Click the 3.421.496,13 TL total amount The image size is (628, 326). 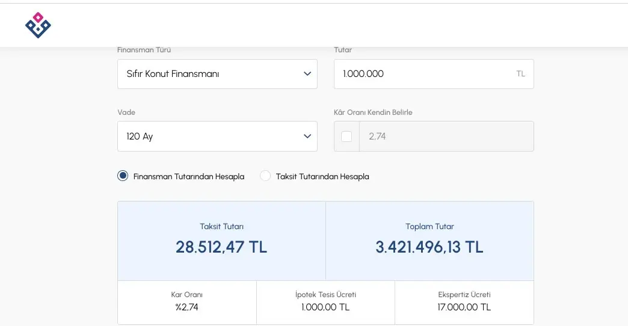click(x=429, y=247)
